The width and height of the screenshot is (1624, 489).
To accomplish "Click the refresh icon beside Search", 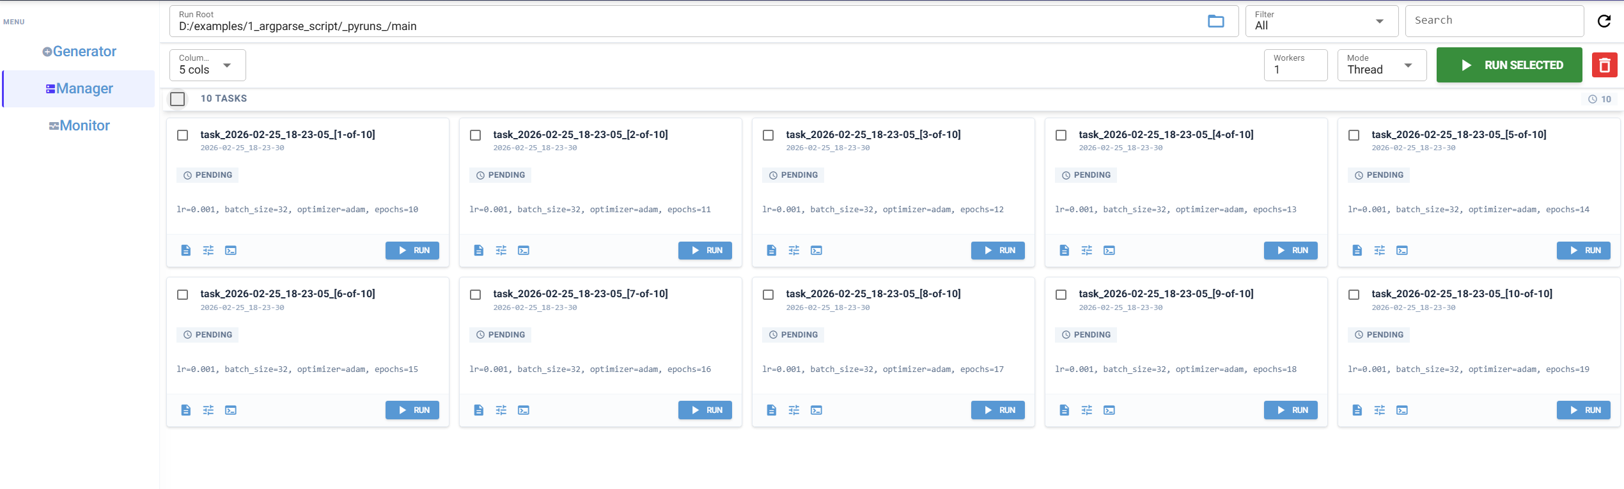I will tap(1604, 21).
